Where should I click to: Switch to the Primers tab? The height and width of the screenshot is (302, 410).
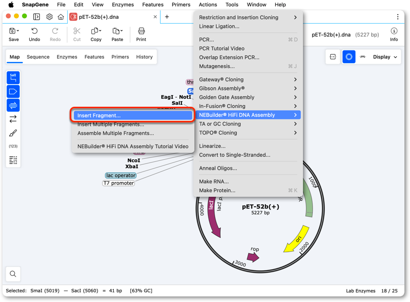click(120, 57)
